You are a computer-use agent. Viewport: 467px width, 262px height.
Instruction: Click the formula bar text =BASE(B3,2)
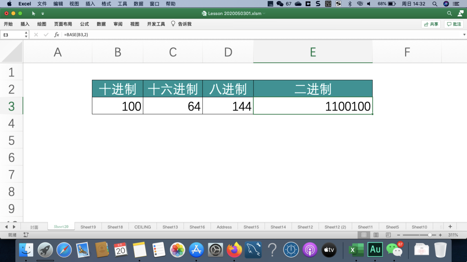tap(76, 35)
